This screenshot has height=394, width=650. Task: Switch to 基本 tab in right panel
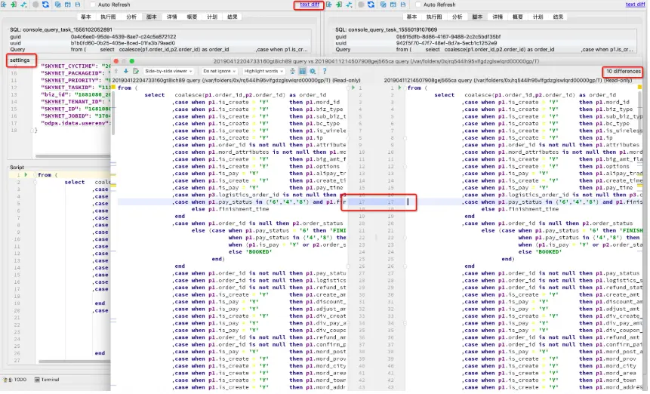(x=411, y=17)
